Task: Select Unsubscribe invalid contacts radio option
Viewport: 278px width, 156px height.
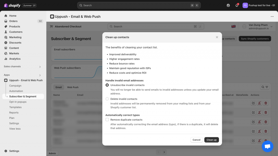Action: tap(107, 85)
